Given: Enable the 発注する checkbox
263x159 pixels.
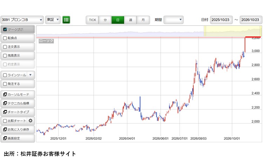Looking at the screenshot, I should [x=5, y=84].
